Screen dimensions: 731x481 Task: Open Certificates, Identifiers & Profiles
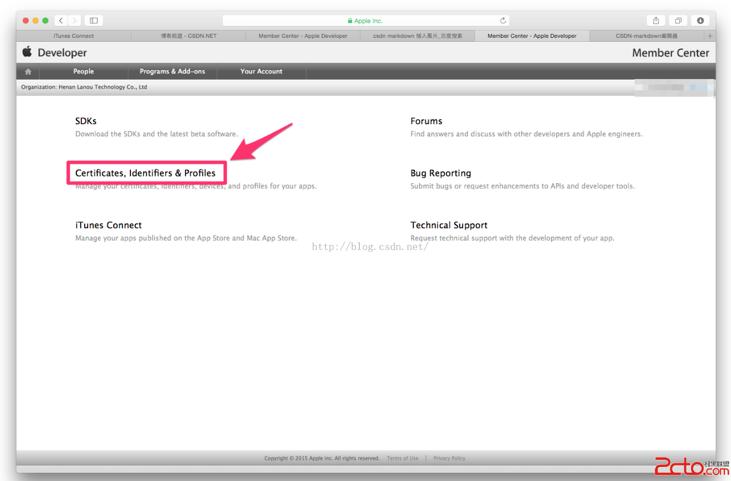click(x=145, y=173)
